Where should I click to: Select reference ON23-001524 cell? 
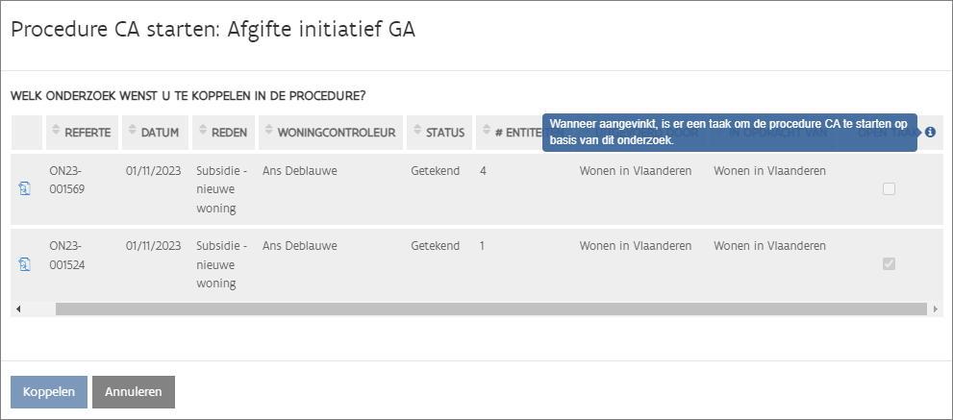(x=67, y=255)
